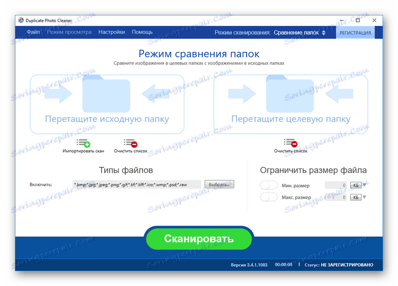
Task: Open the Помощь menu
Action: pyautogui.click(x=142, y=32)
